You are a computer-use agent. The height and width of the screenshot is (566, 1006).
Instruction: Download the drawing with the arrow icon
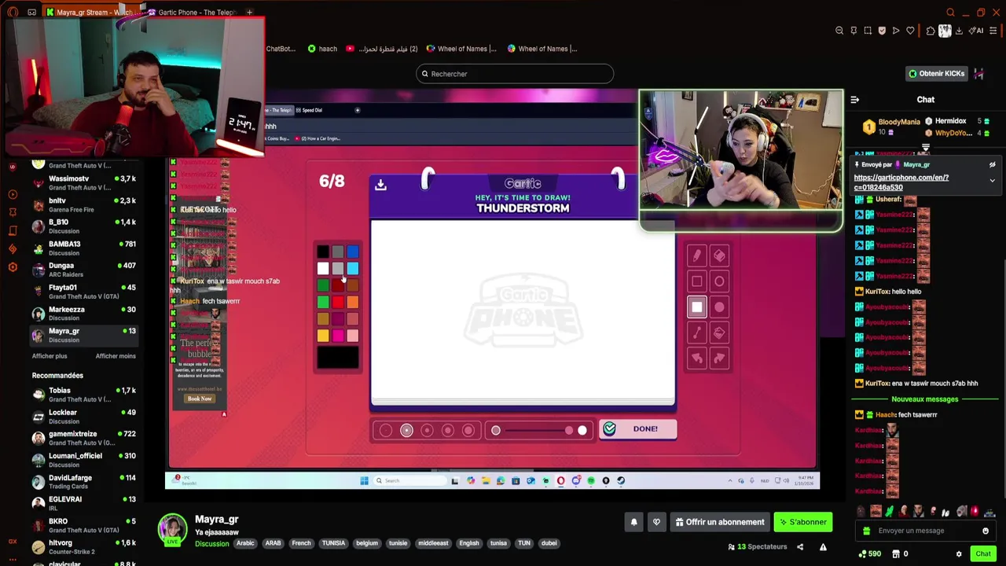pyautogui.click(x=380, y=185)
